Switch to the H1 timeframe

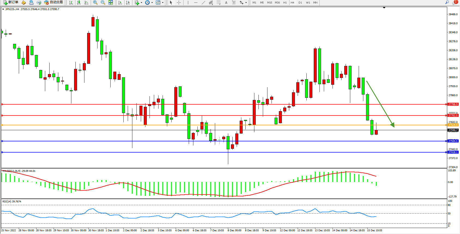(x=285, y=2)
